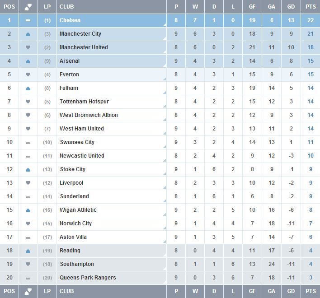Viewport: 320px width, 298px height.
Task: Open the West Bromwich Albion club link
Action: tap(89, 115)
